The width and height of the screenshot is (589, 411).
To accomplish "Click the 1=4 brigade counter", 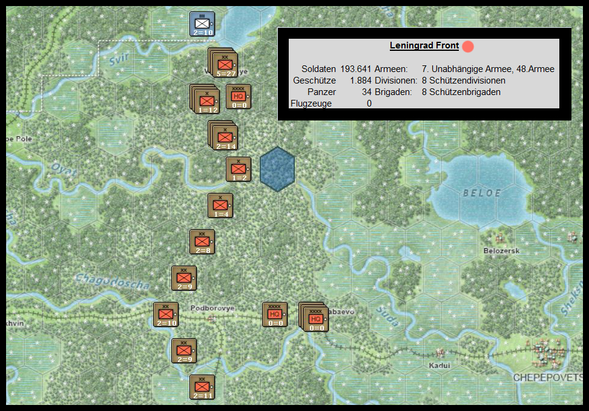I will tap(220, 206).
